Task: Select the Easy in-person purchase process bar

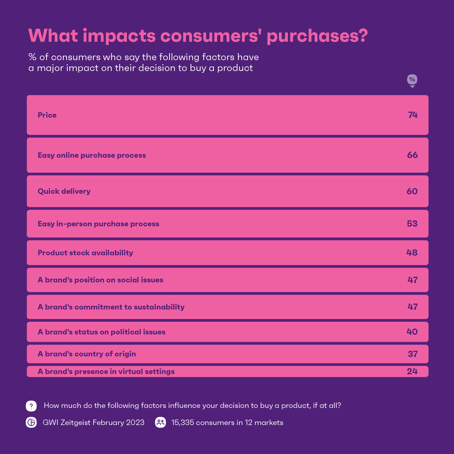Action: pos(227,224)
